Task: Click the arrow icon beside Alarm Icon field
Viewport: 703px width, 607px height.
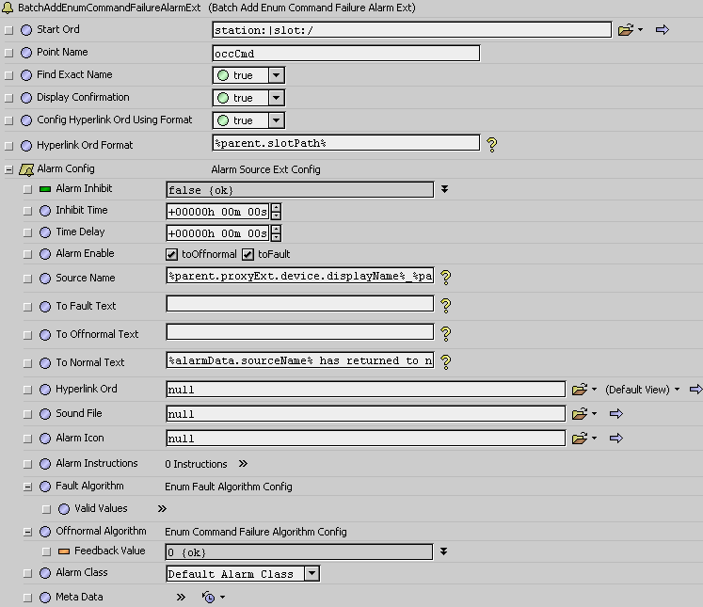Action: [x=616, y=438]
